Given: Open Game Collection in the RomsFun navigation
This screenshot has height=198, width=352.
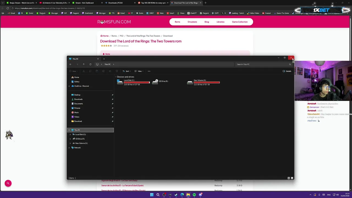Looking at the screenshot, I should tap(240, 22).
